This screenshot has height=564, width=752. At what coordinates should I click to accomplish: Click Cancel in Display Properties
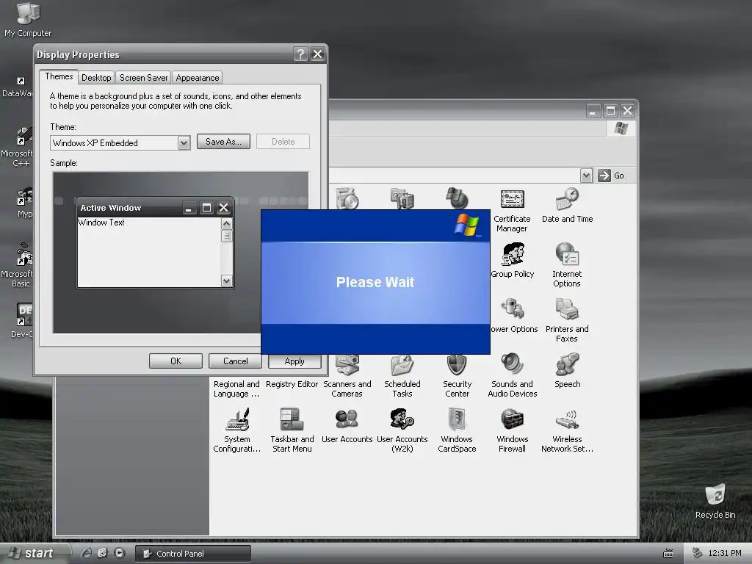235,361
